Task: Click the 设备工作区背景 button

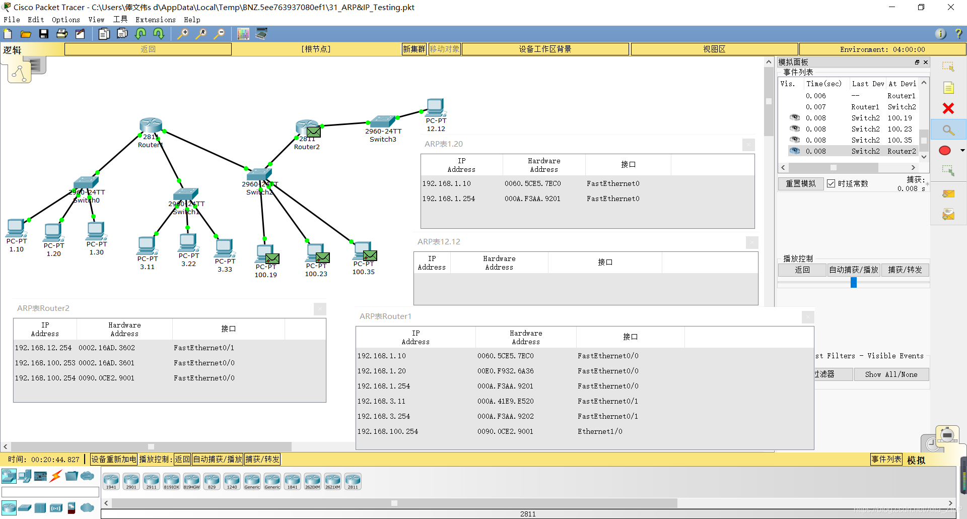Action: [545, 49]
